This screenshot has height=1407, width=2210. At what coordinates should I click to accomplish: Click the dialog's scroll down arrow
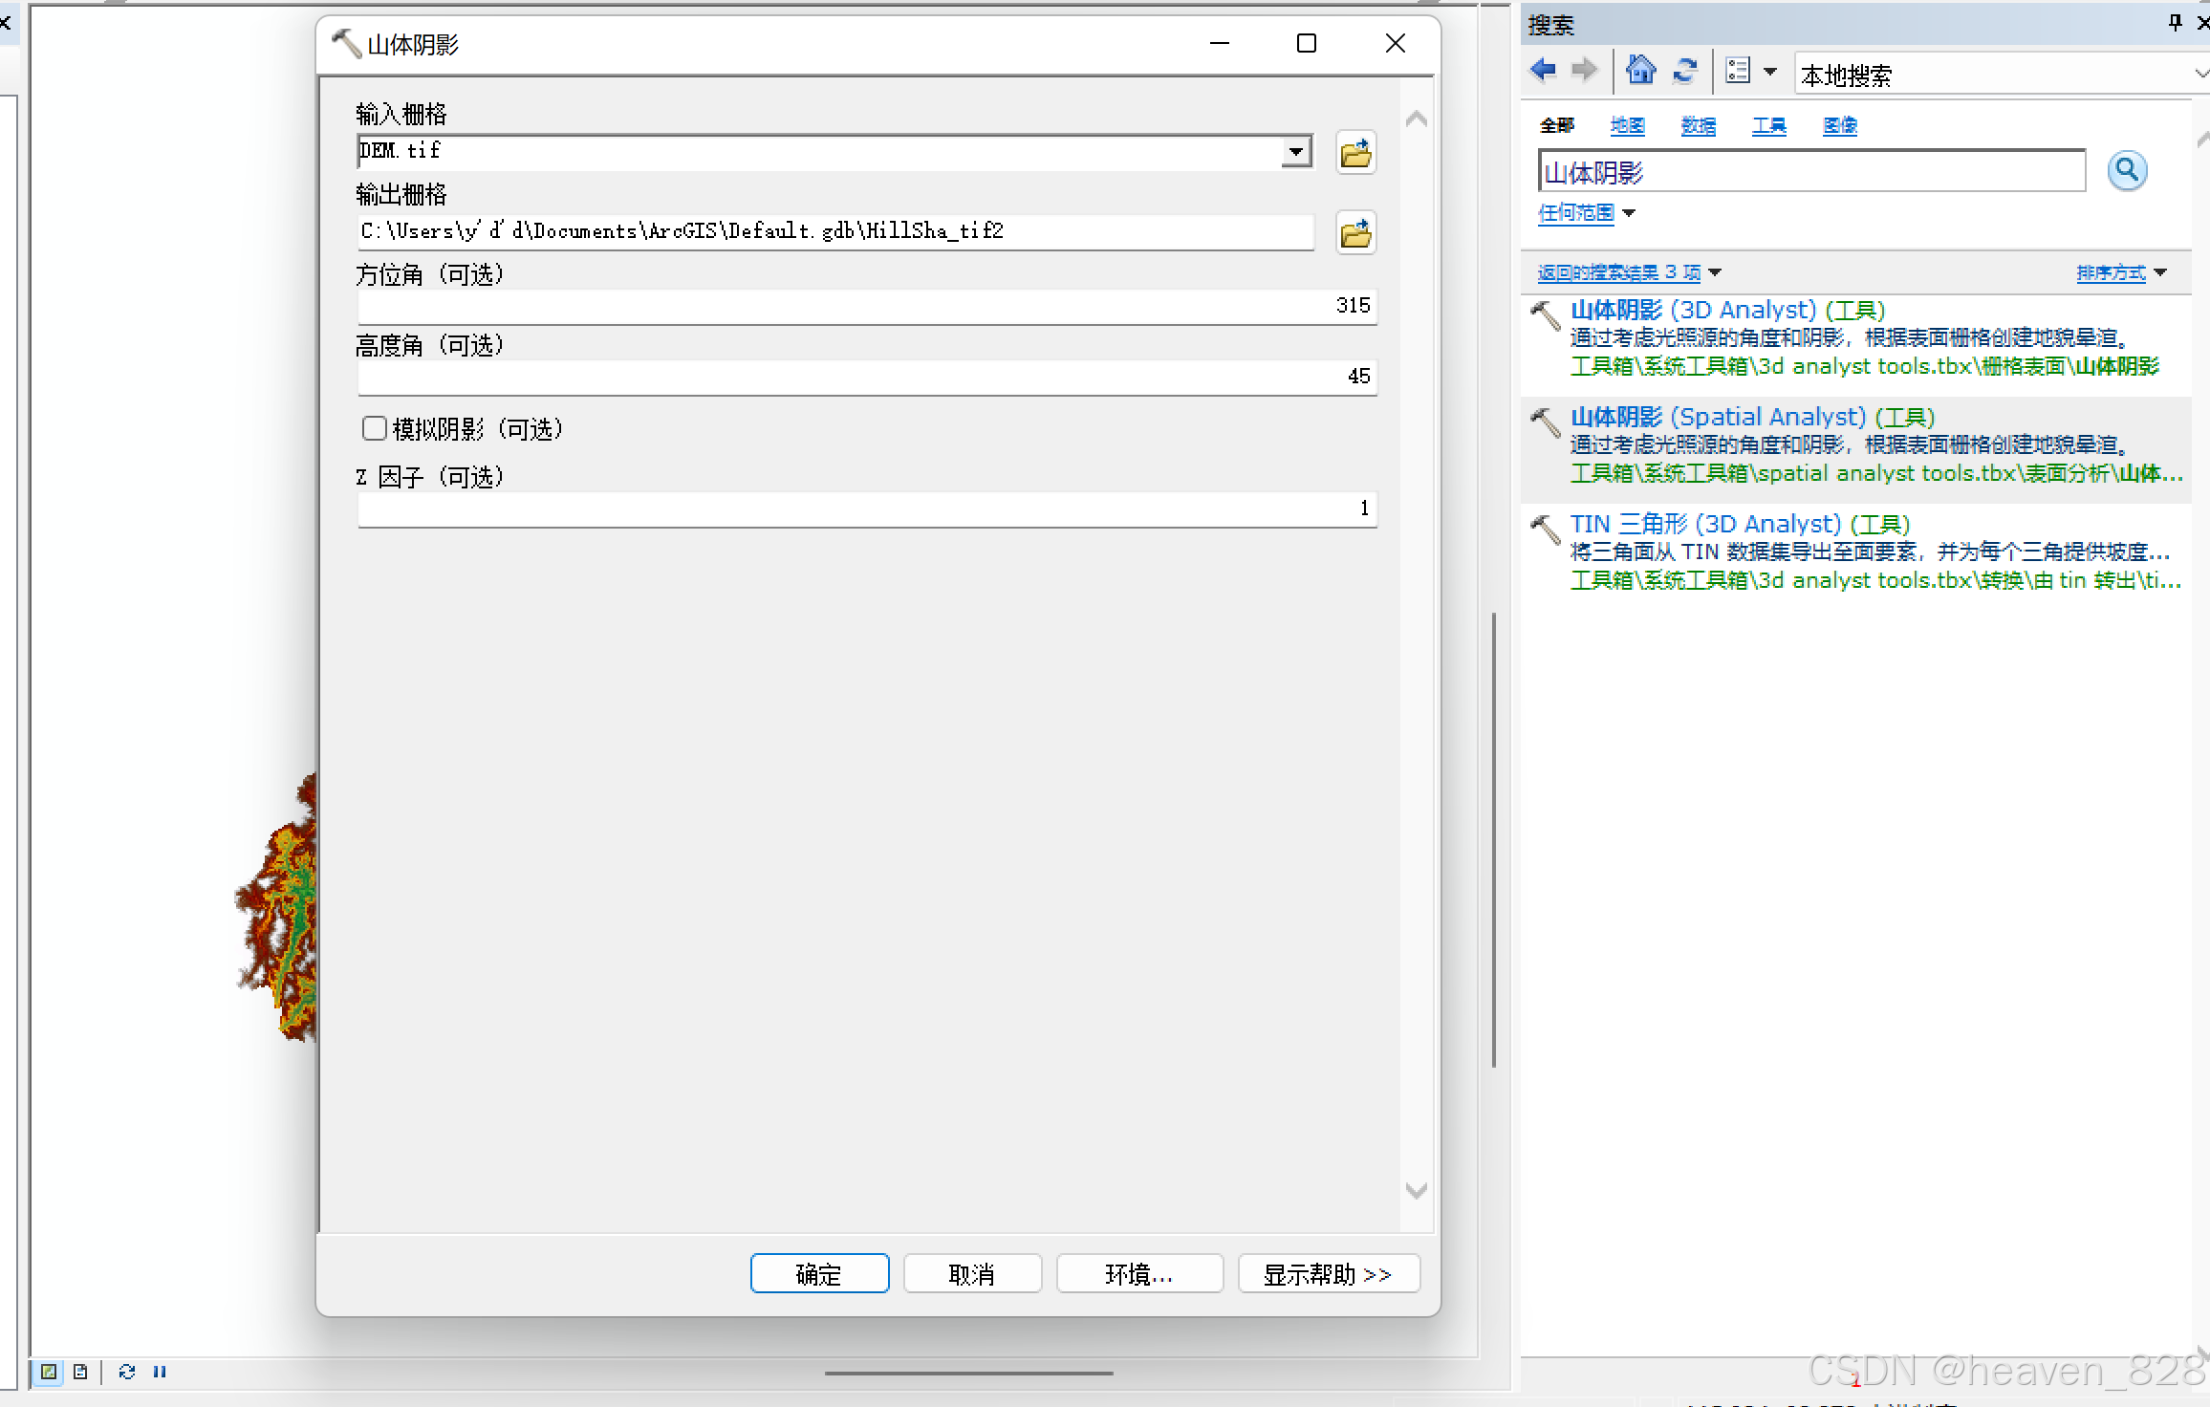coord(1417,1190)
